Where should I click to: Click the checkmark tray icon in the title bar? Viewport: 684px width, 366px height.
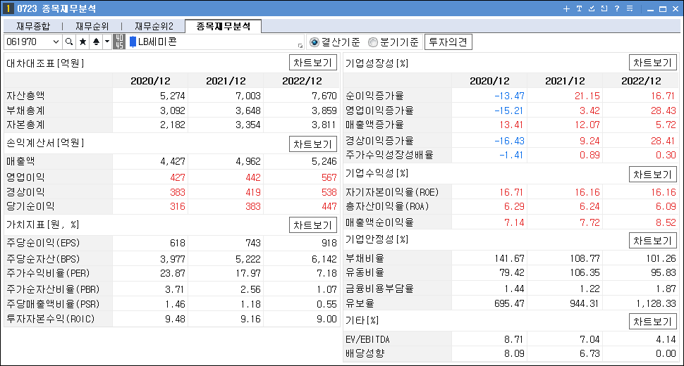[592, 8]
